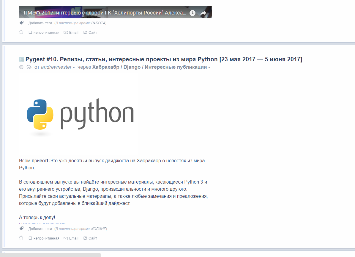Email the РАБОТА article
The height and width of the screenshot is (257, 355).
[x=71, y=33]
